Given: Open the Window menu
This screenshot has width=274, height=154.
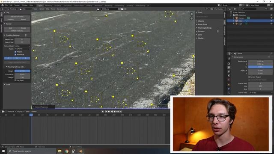Looking at the screenshot, I should [x=24, y=5].
